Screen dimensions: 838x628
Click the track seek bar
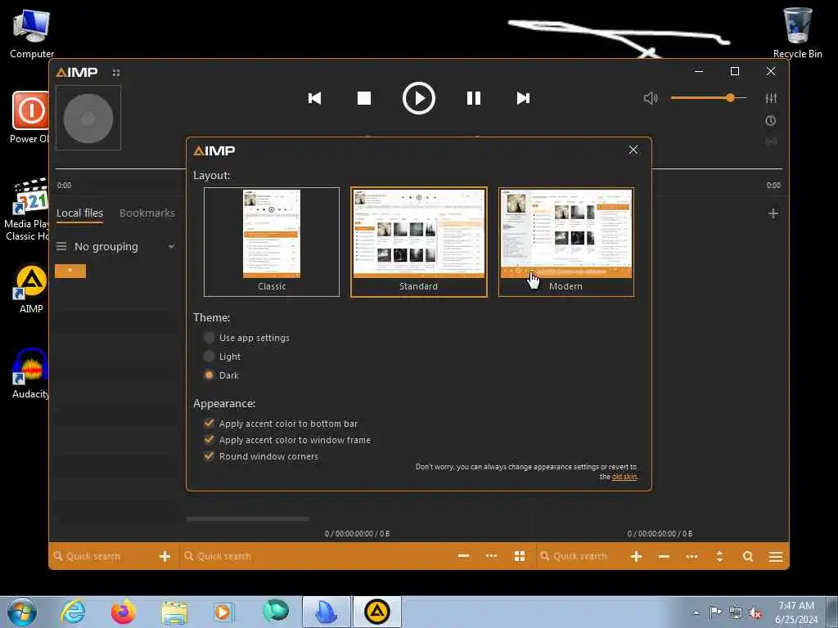coord(418,168)
